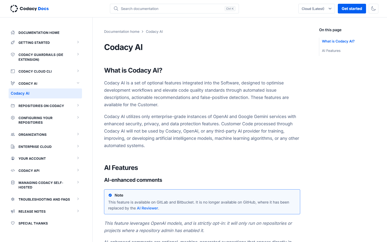Click the Special Thanks heart icon
Viewport: 387px width, 242px height.
click(13, 223)
